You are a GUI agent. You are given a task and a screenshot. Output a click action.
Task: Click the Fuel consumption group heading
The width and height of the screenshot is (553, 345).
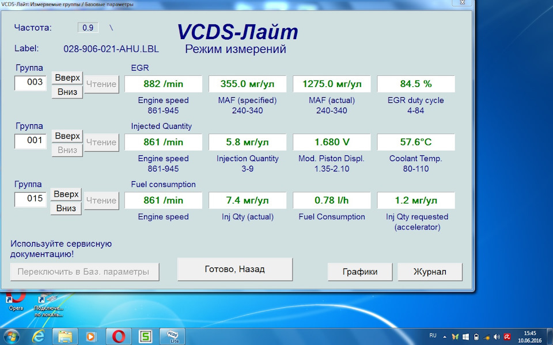click(x=163, y=185)
